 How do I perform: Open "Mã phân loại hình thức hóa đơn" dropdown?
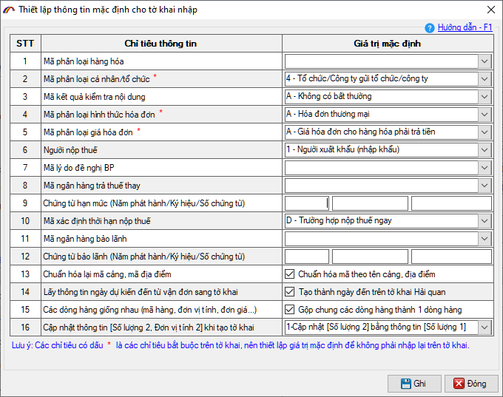tap(485, 115)
